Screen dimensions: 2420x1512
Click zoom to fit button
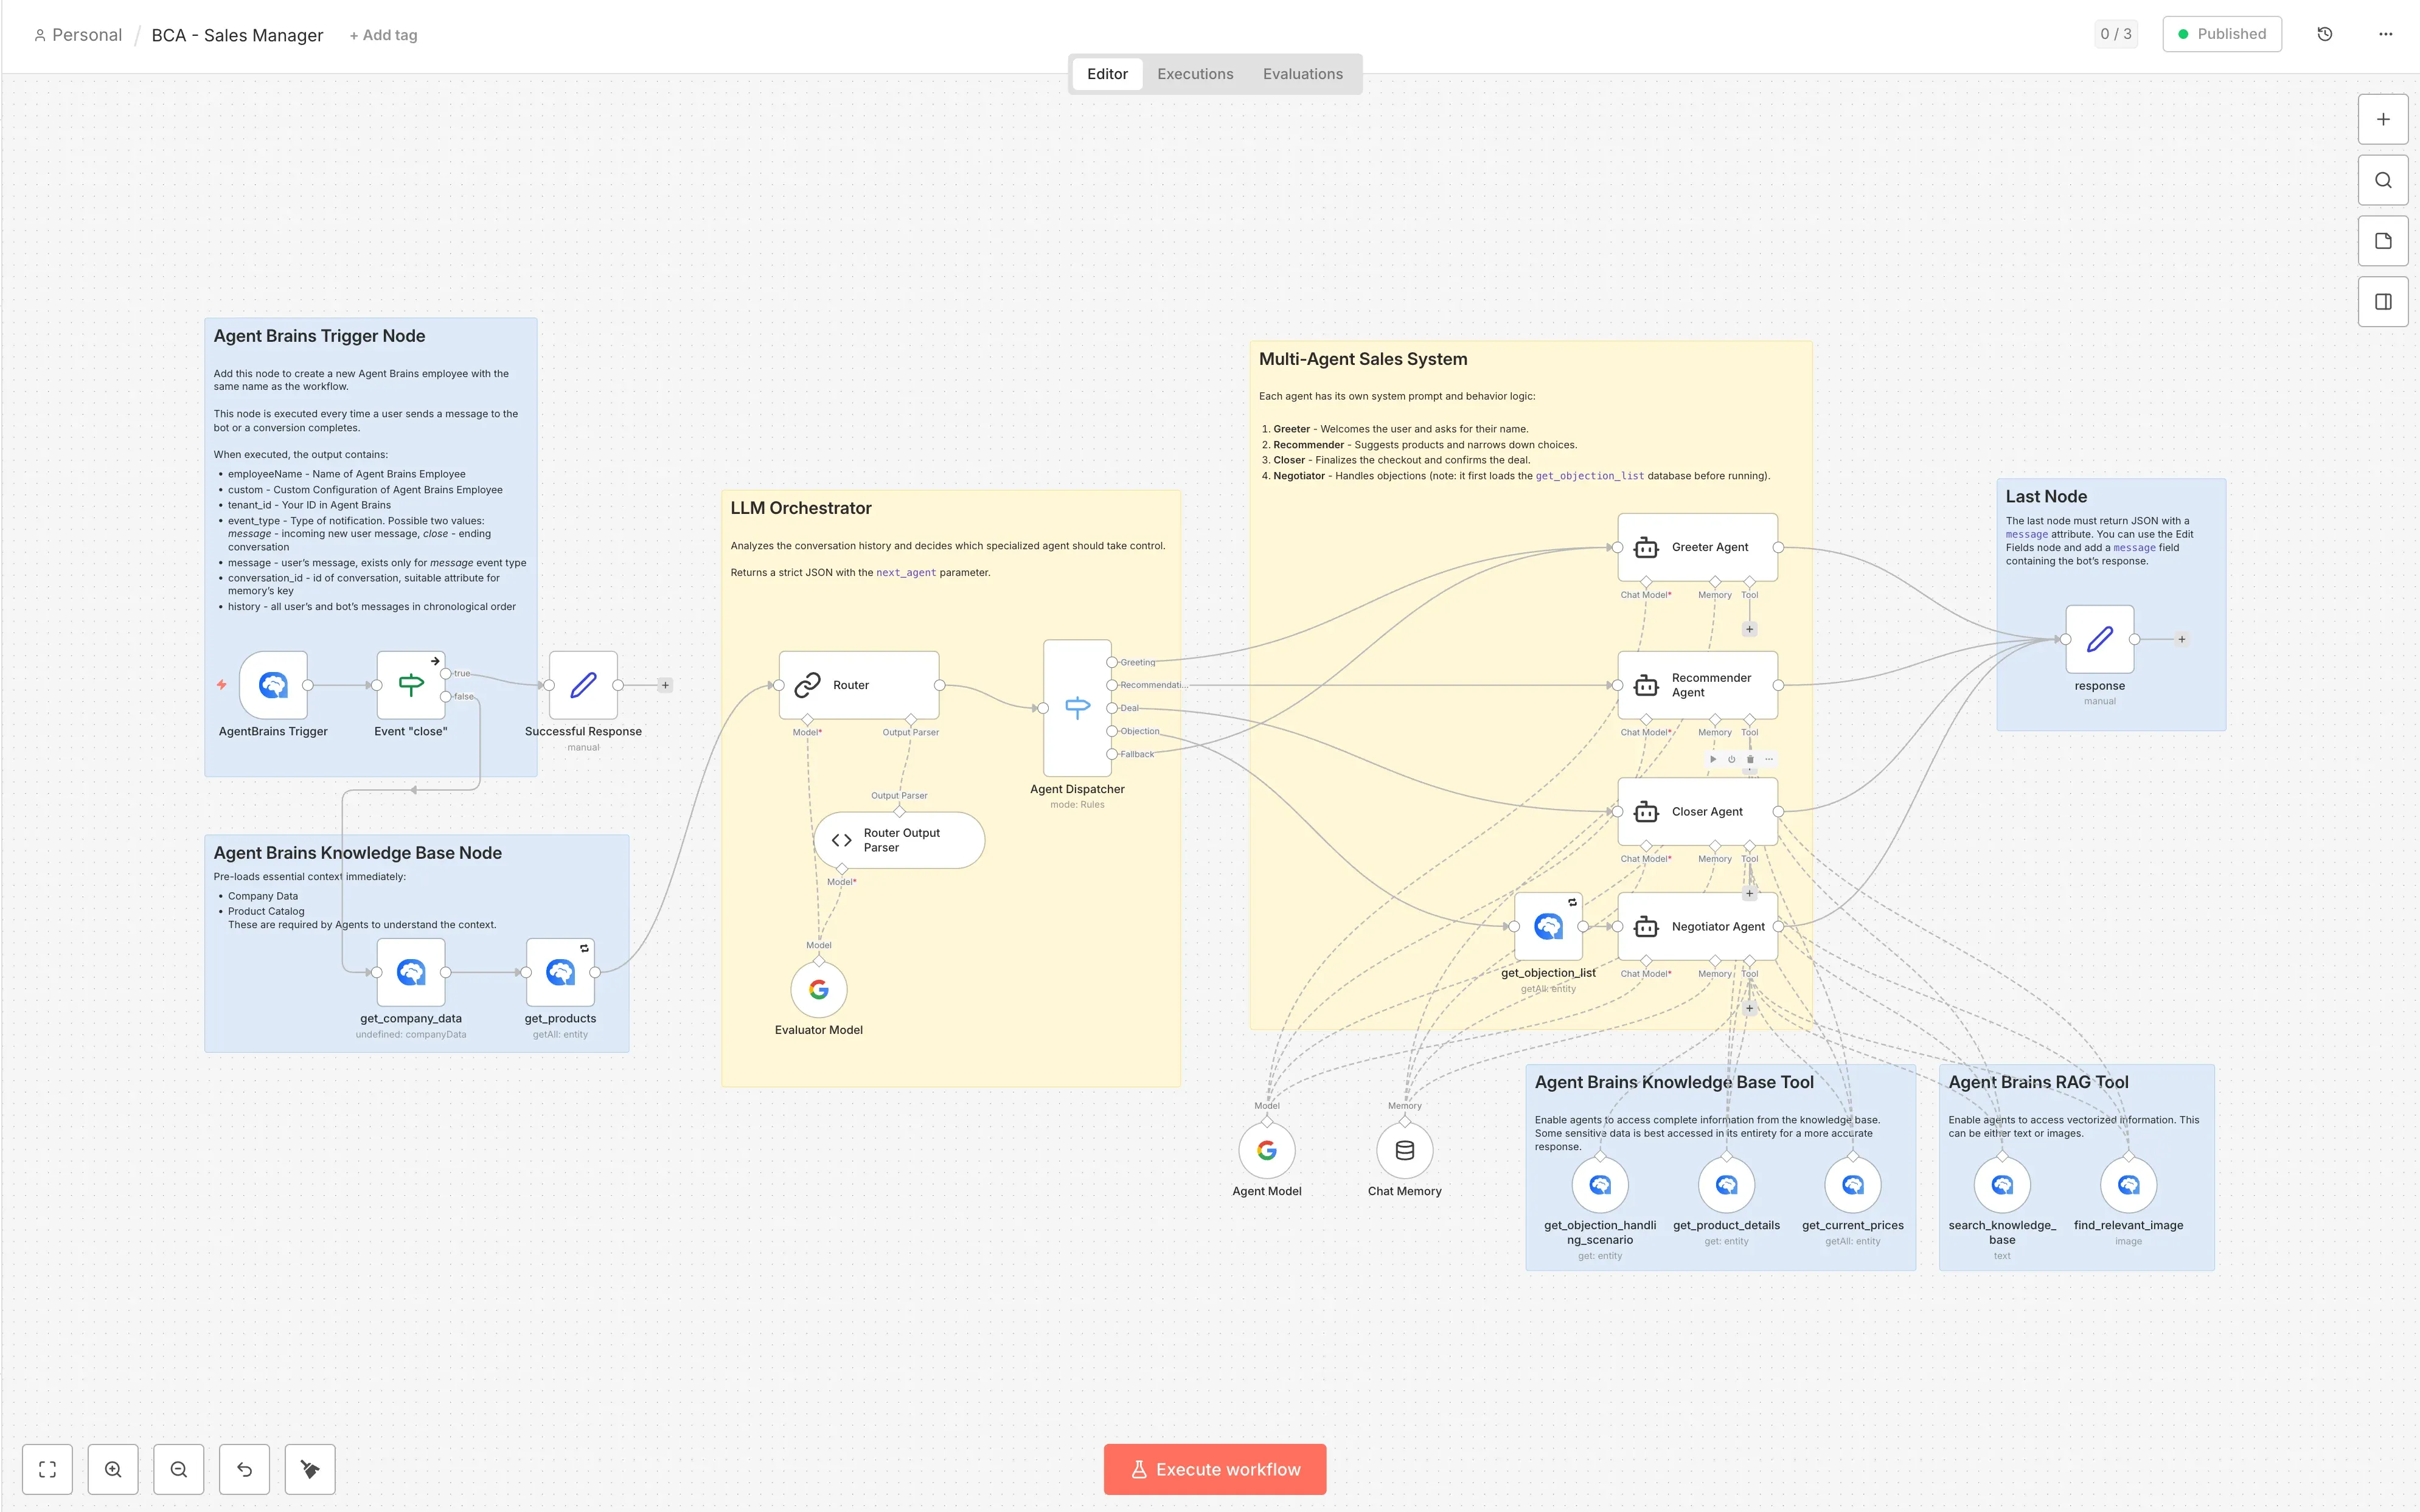point(47,1469)
